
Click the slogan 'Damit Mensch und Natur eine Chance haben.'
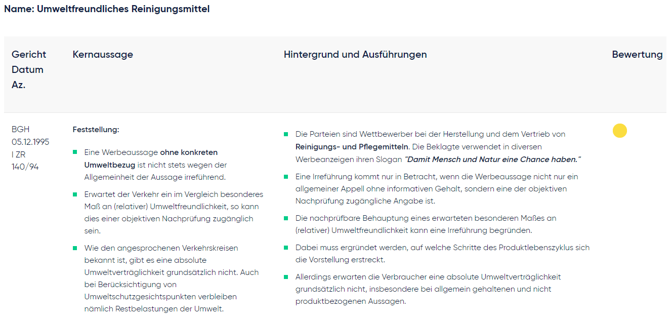click(x=492, y=159)
